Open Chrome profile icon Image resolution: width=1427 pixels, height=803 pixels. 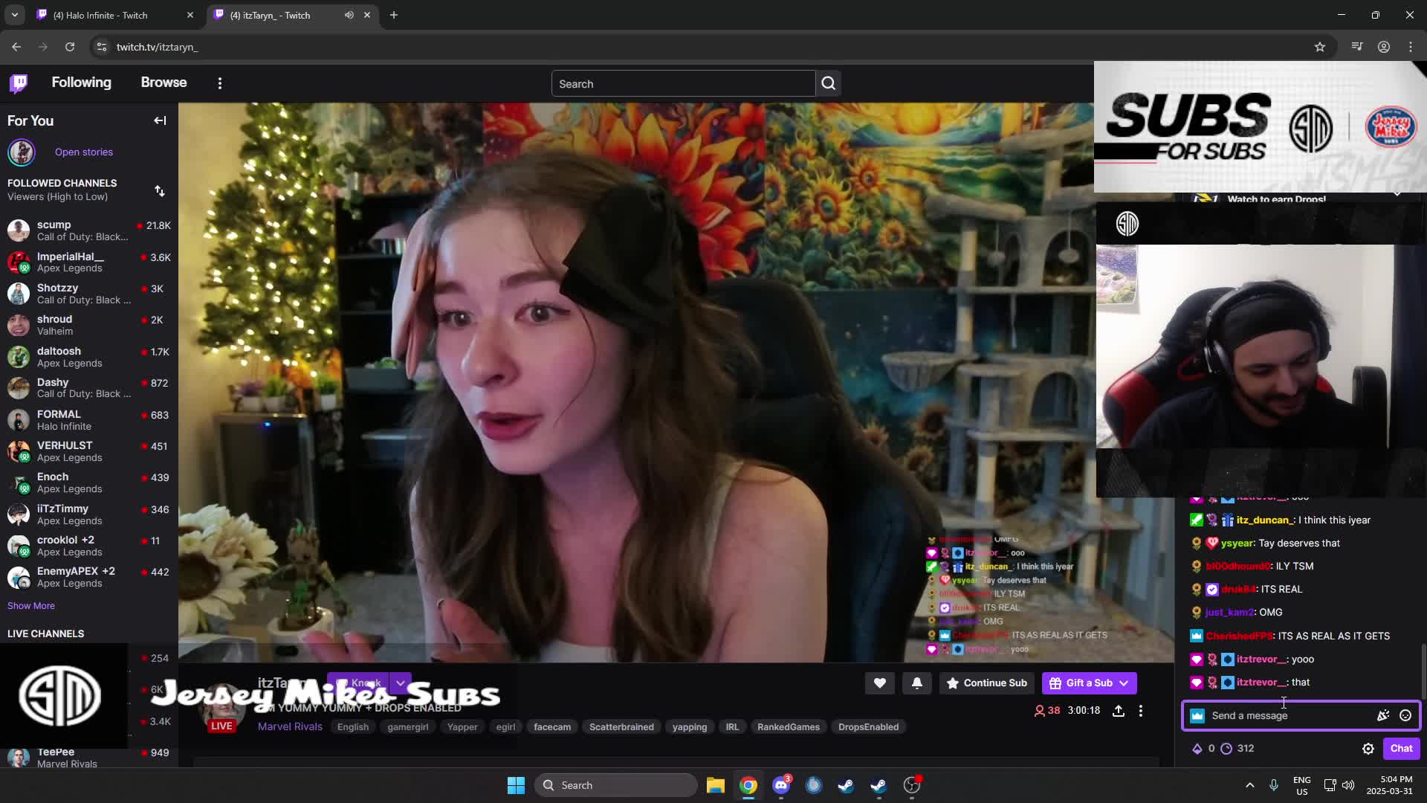1384,47
